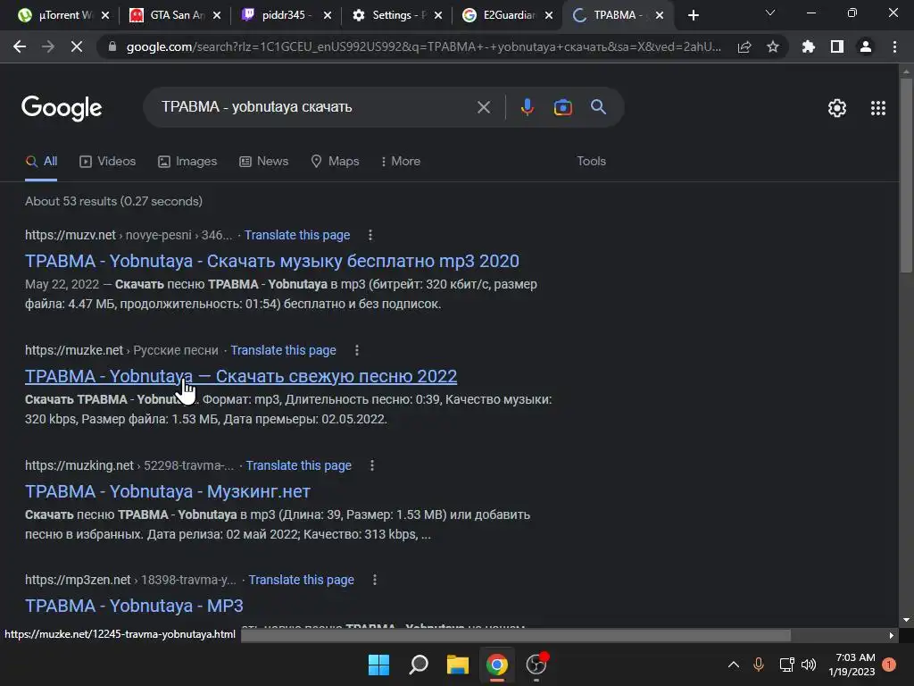The height and width of the screenshot is (686, 914).
Task: Open Chrome's three-dot main menu
Action: tap(894, 46)
